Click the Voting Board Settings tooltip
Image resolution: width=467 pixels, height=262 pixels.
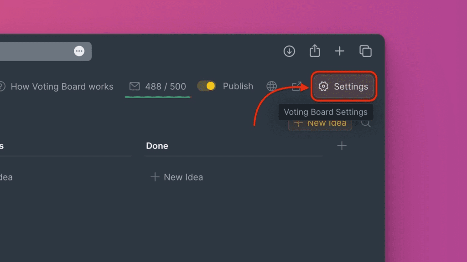(326, 112)
